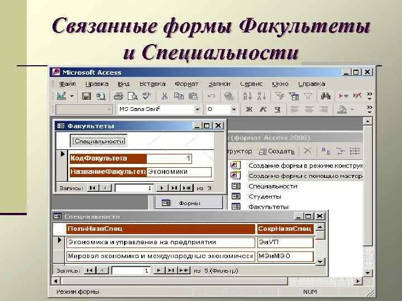This screenshot has height=301, width=402.
Task: Go to next record in Факультеты form
Action: pos(162,188)
